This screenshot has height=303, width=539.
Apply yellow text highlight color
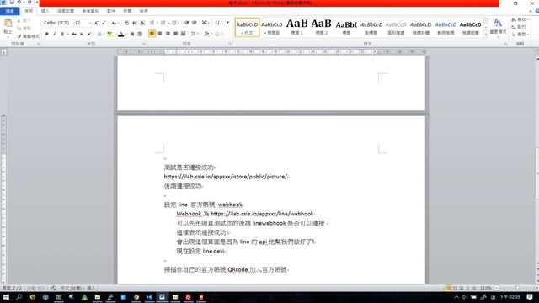pyautogui.click(x=109, y=34)
